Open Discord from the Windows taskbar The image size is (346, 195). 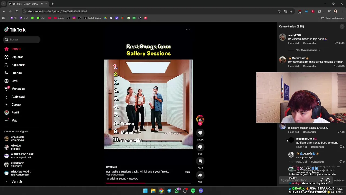click(x=201, y=191)
